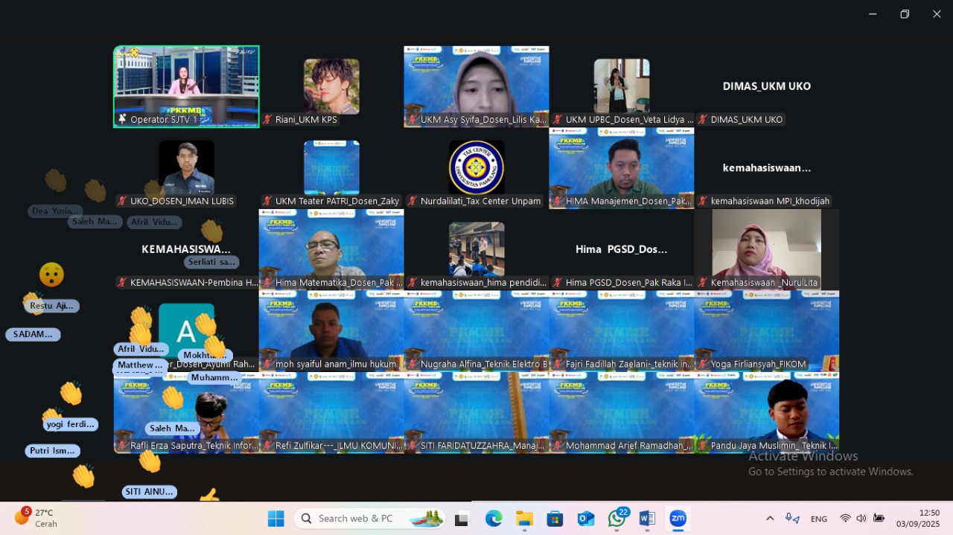Open the Wi-Fi network settings icon

click(x=845, y=519)
